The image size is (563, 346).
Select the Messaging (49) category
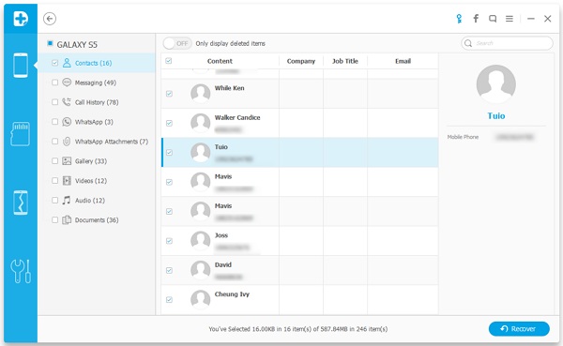pyautogui.click(x=97, y=83)
